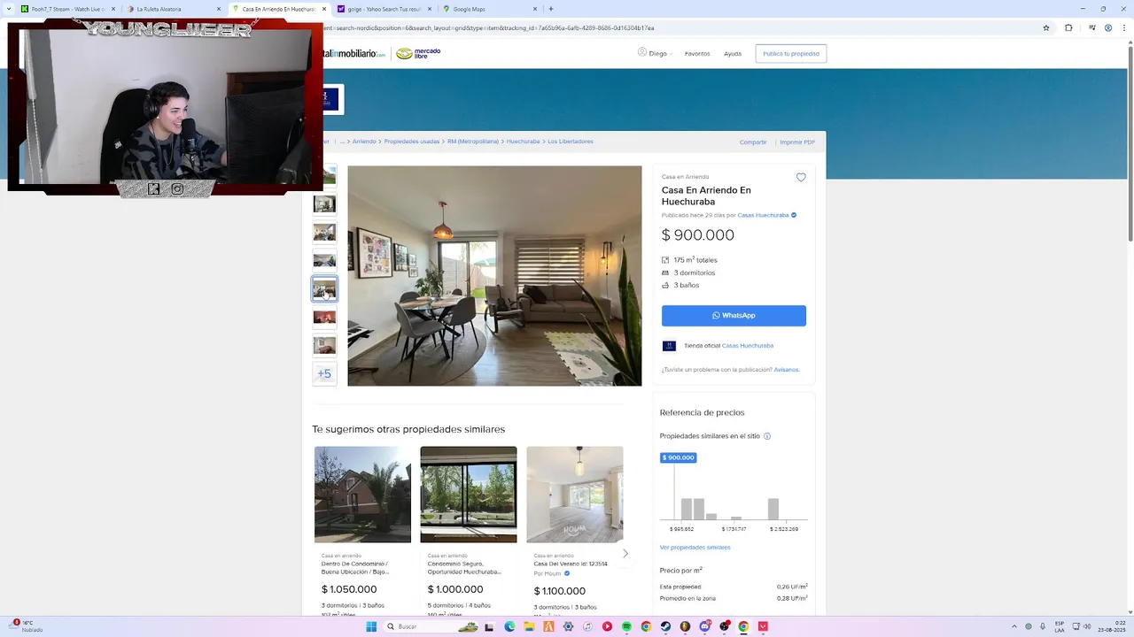The height and width of the screenshot is (637, 1134).
Task: Advance the similar properties carousel arrow
Action: coord(625,554)
